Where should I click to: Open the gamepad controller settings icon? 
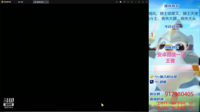point(117,2)
